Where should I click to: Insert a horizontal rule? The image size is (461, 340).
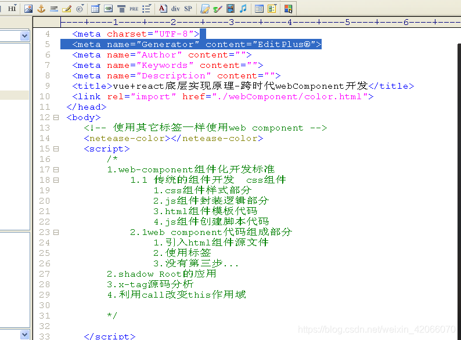click(54, 9)
